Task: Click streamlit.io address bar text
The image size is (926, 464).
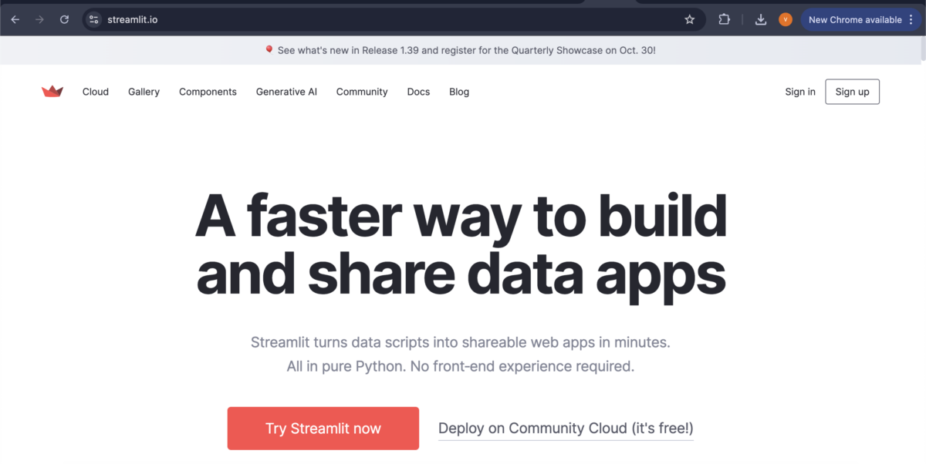Action: [x=133, y=19]
